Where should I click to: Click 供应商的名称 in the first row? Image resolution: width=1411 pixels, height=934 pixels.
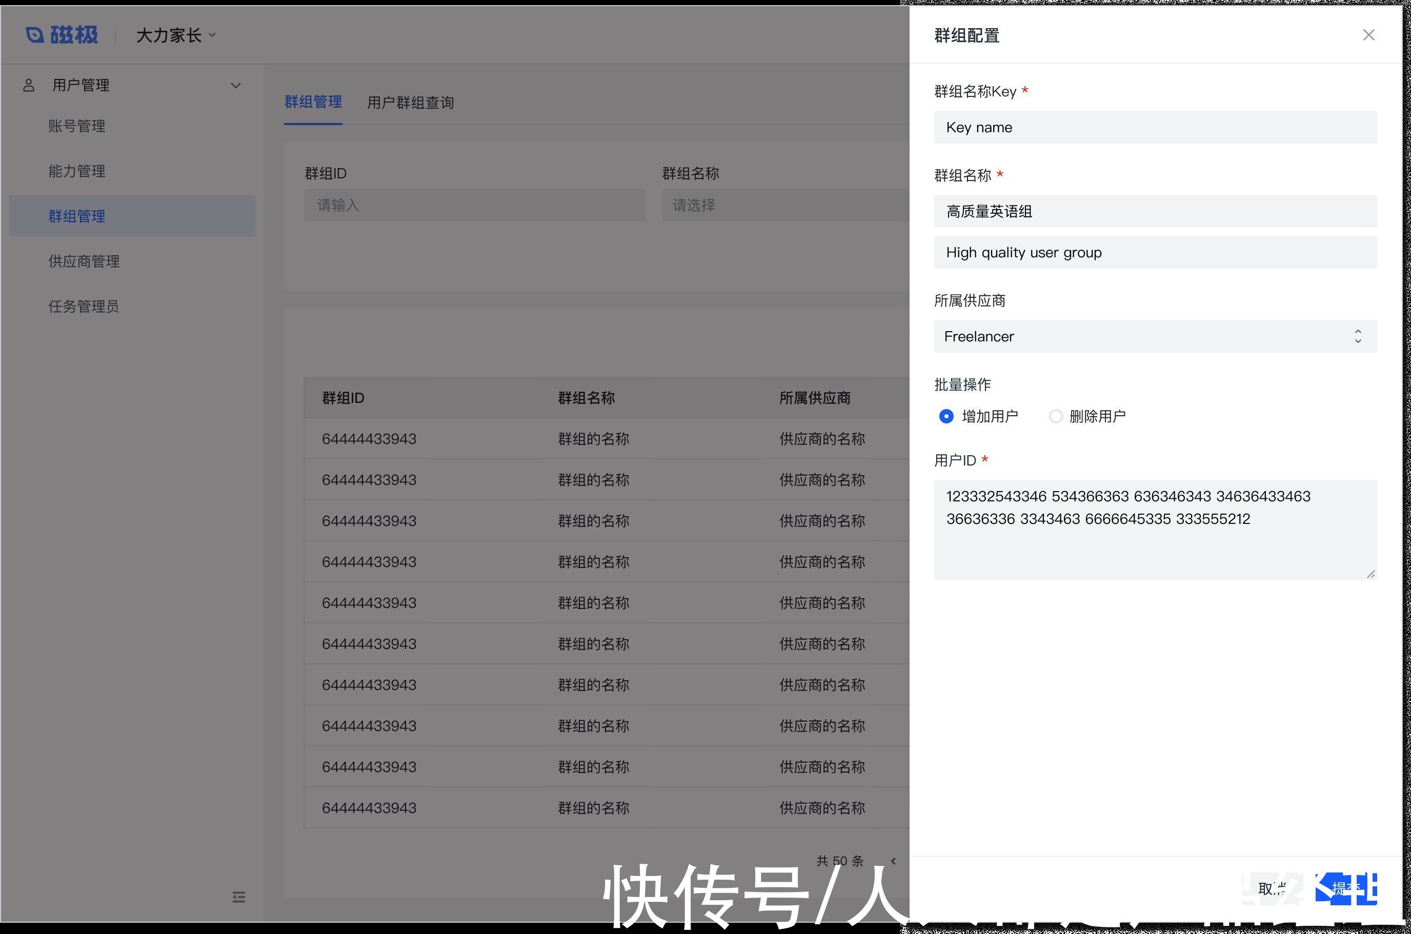tap(822, 439)
